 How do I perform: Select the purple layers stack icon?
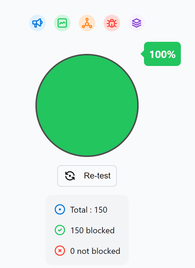click(x=137, y=23)
